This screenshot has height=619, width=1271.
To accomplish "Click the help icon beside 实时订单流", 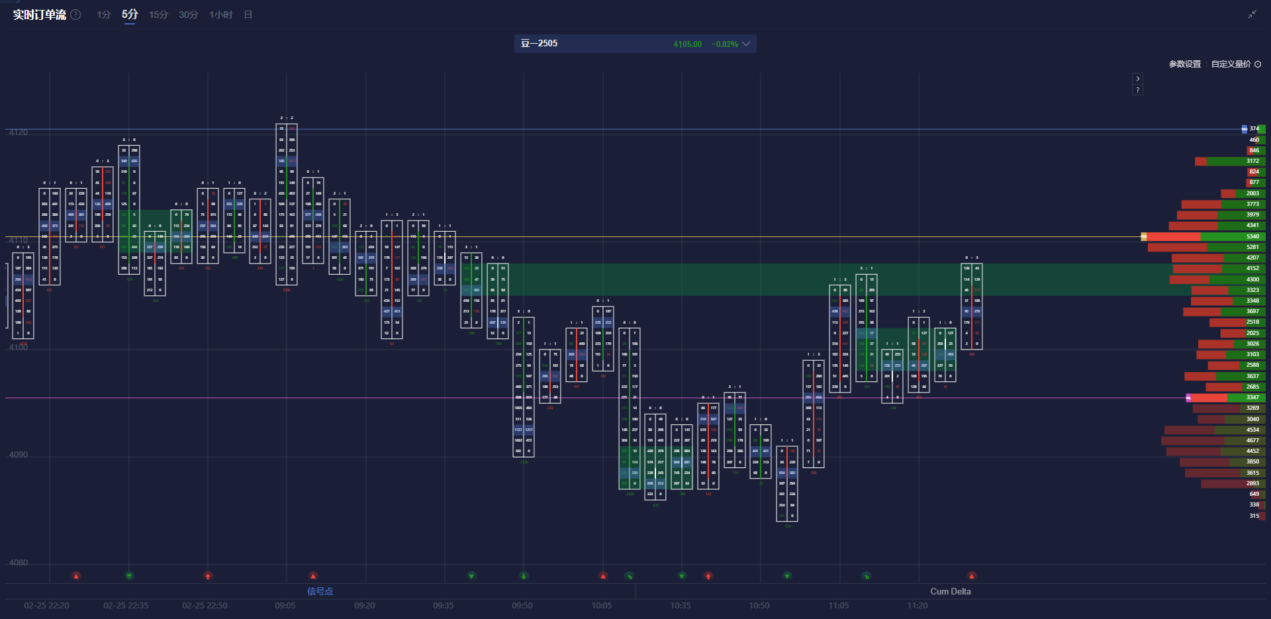I will (76, 15).
